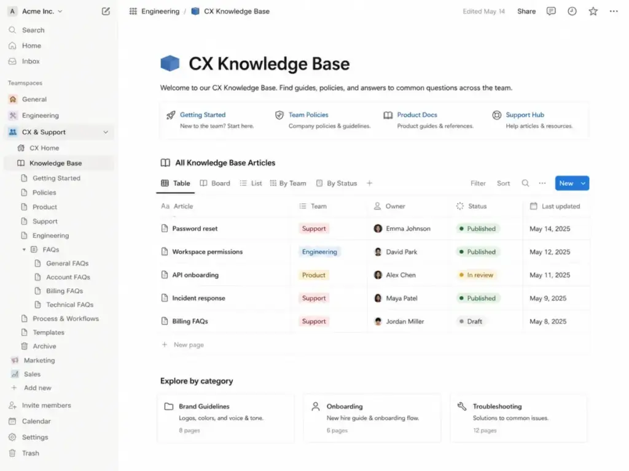
Task: Switch to the By Team view tab
Action: (288, 183)
